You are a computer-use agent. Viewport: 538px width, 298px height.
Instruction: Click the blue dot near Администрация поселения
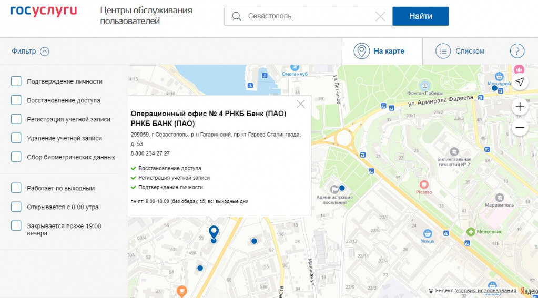pos(342,188)
